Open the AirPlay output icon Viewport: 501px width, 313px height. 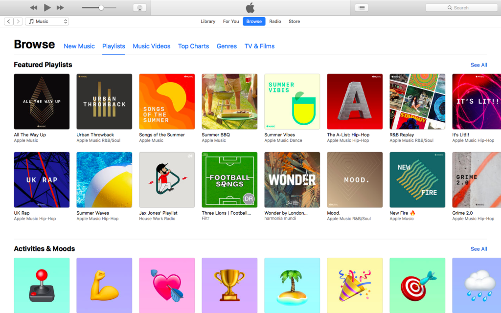[x=139, y=8]
